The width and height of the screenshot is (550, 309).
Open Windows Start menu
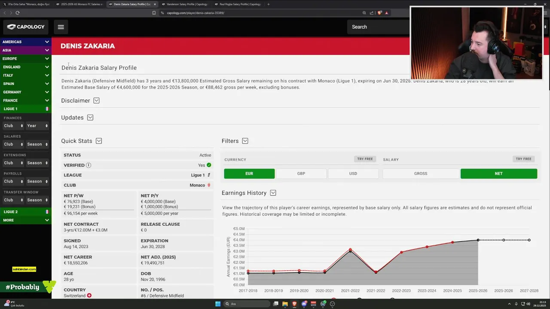[218, 304]
